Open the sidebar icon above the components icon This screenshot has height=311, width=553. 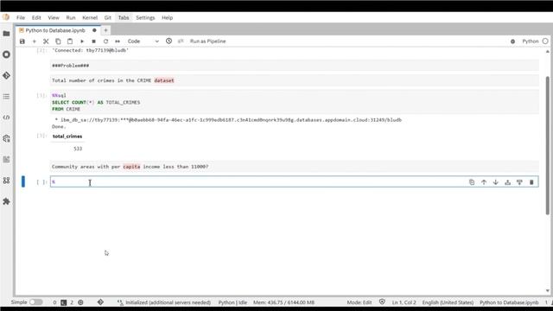pyautogui.click(x=6, y=159)
